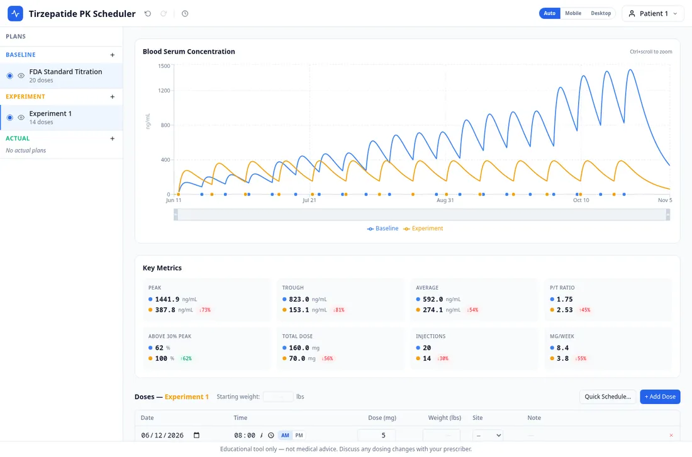The image size is (692, 457).
Task: Open the Patient 1 dropdown
Action: click(x=653, y=14)
